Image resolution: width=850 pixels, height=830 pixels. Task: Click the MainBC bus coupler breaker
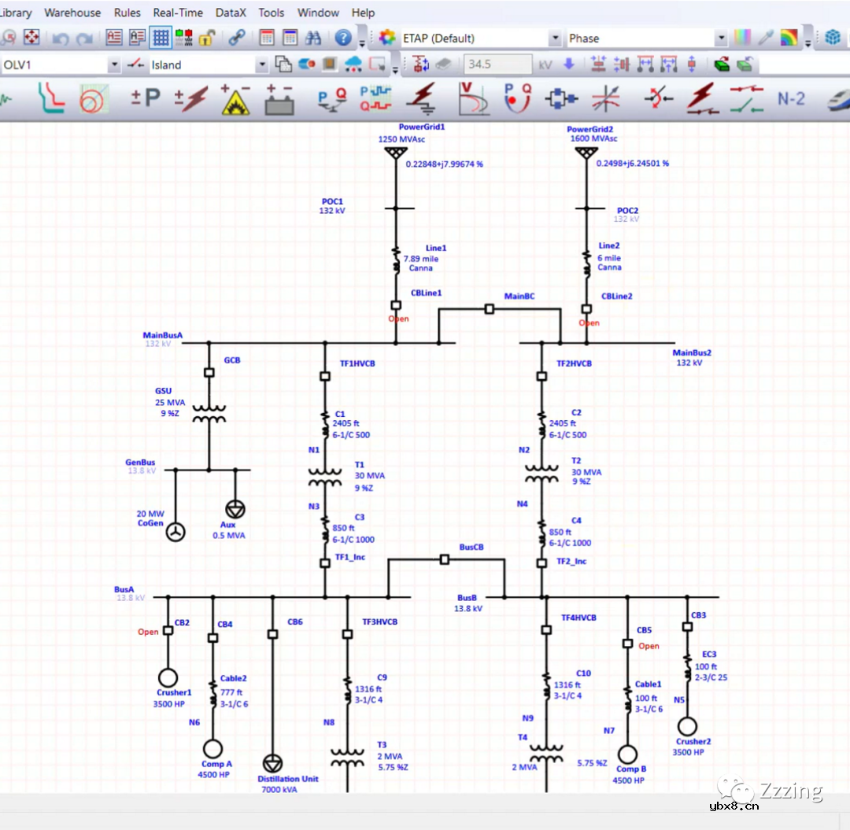tap(490, 309)
